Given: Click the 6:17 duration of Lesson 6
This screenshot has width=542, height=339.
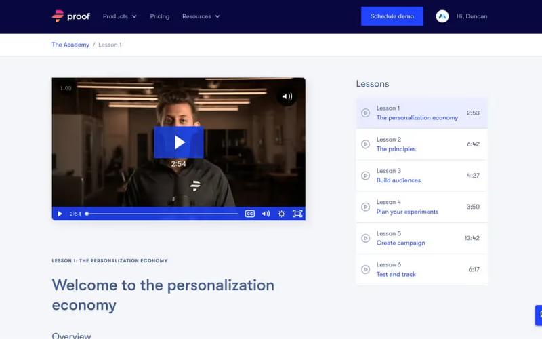Looking at the screenshot, I should pos(474,269).
